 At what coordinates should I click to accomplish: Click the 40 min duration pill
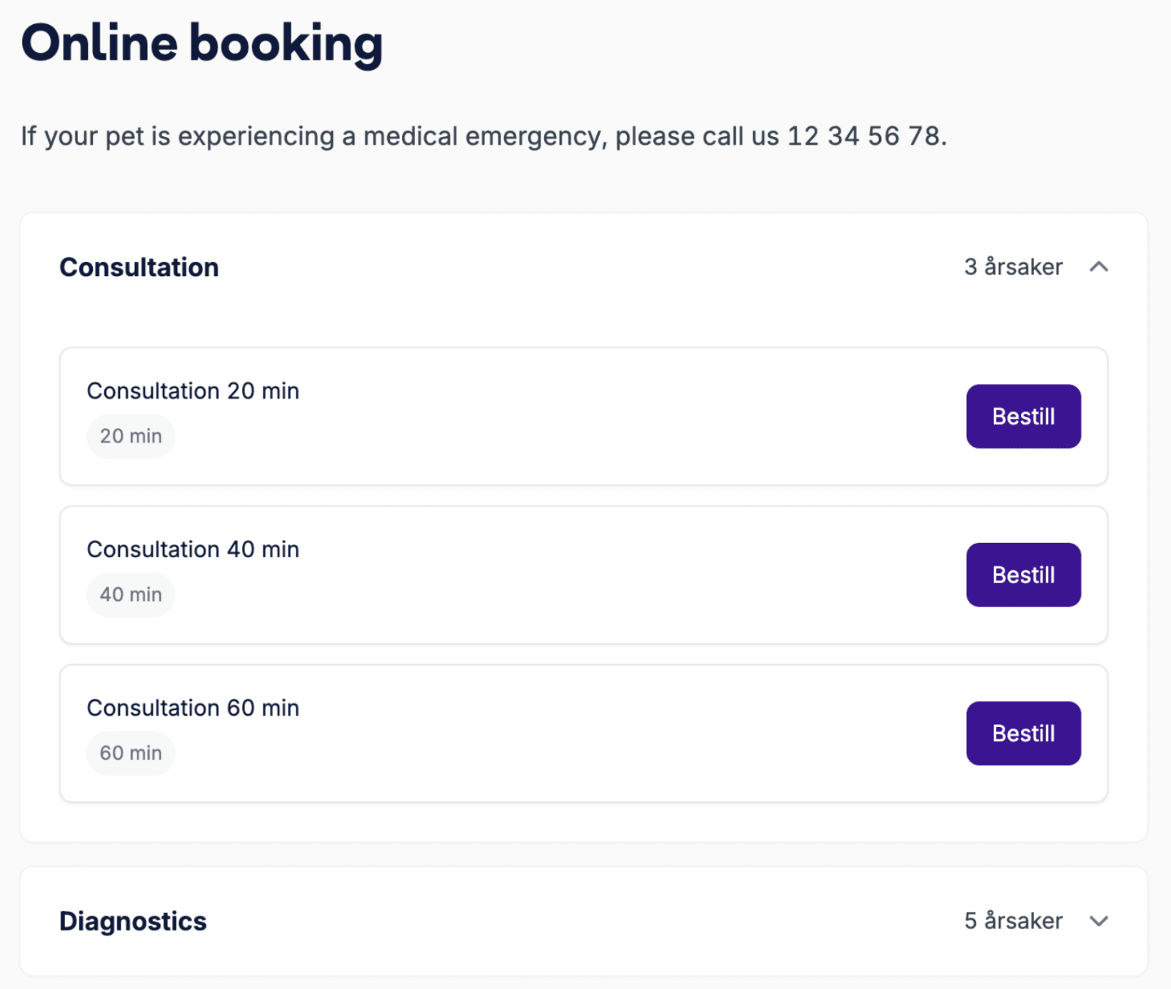(131, 594)
